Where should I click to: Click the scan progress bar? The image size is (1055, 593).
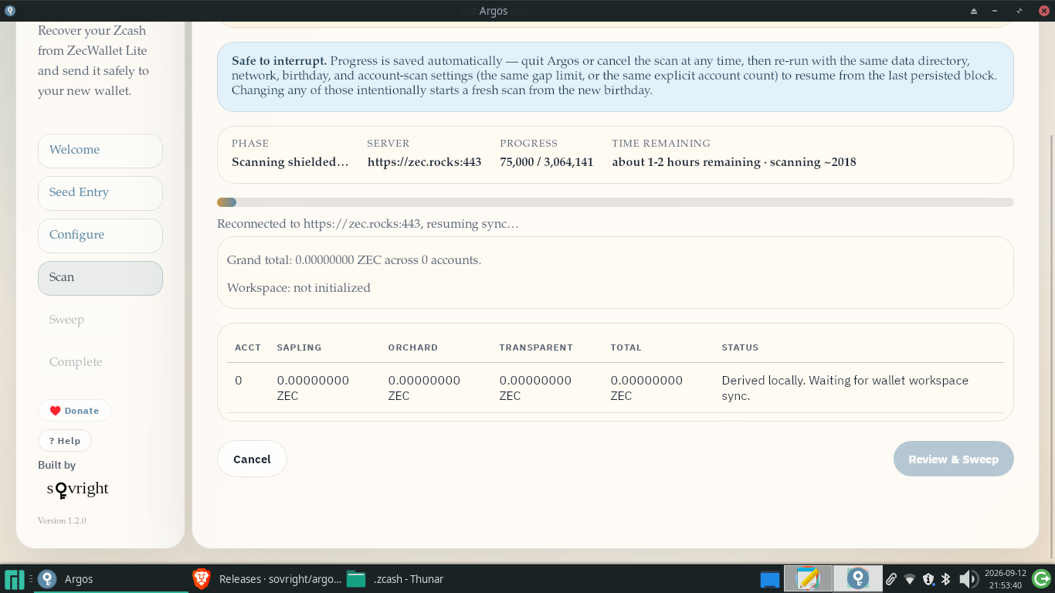point(615,202)
